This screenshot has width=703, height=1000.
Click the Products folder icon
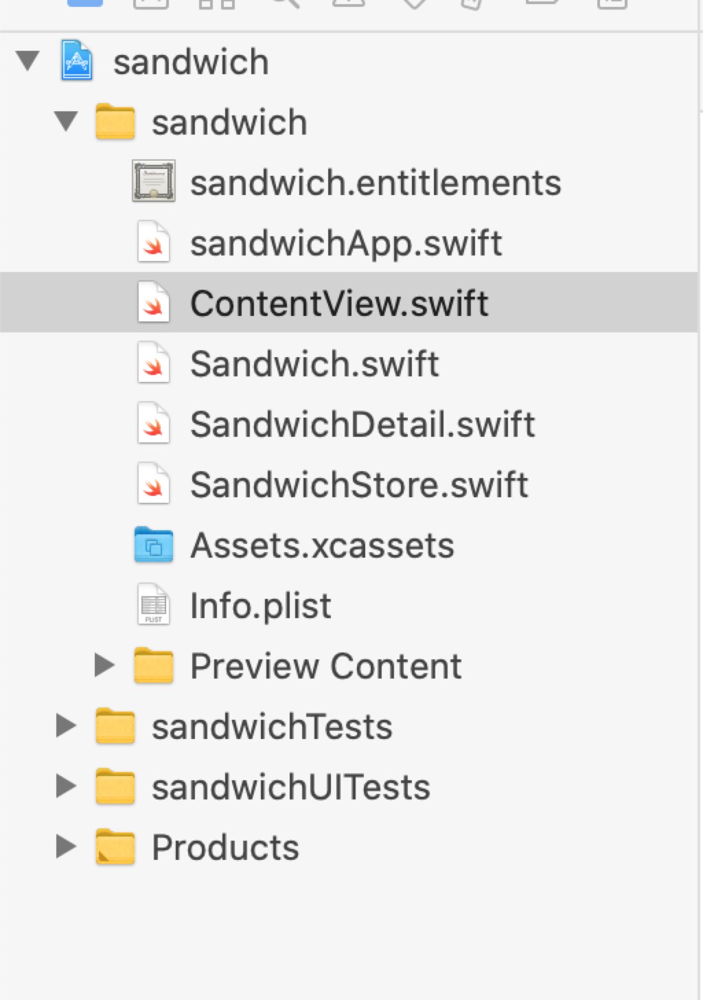[x=115, y=847]
